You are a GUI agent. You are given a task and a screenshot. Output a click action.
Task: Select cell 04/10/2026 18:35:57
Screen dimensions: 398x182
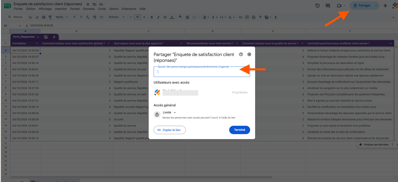coord(25,57)
